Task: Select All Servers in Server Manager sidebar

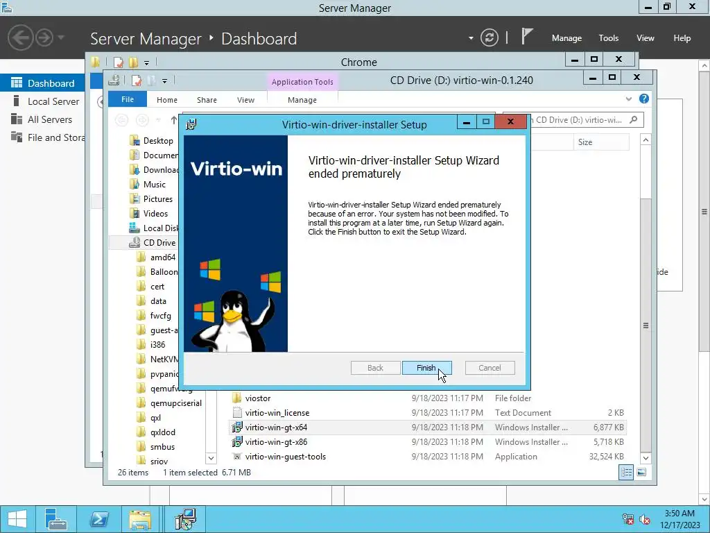Action: [42, 119]
